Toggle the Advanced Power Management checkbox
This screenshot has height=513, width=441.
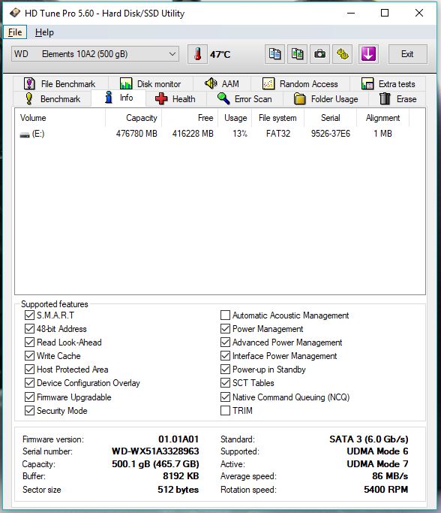tap(226, 343)
